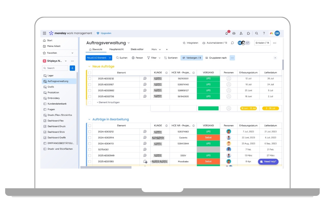This screenshot has width=325, height=214.
Task: Open the help question mark icon
Action: (264, 33)
